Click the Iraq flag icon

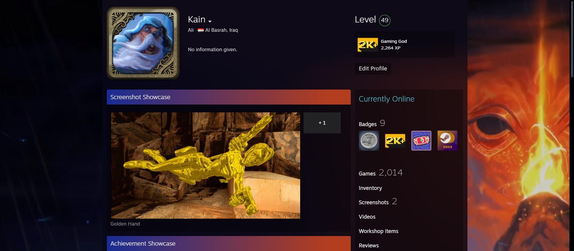coord(201,30)
